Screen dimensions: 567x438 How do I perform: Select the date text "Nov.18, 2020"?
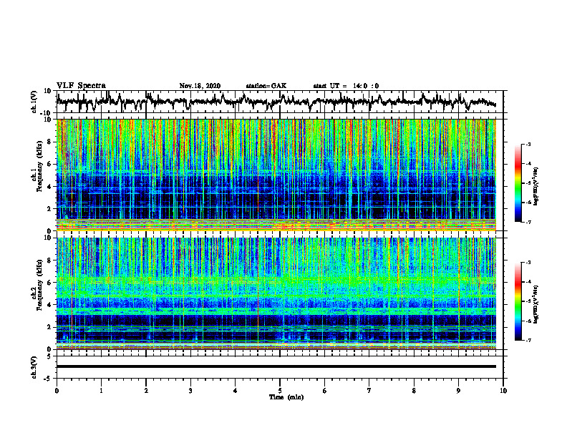200,86
